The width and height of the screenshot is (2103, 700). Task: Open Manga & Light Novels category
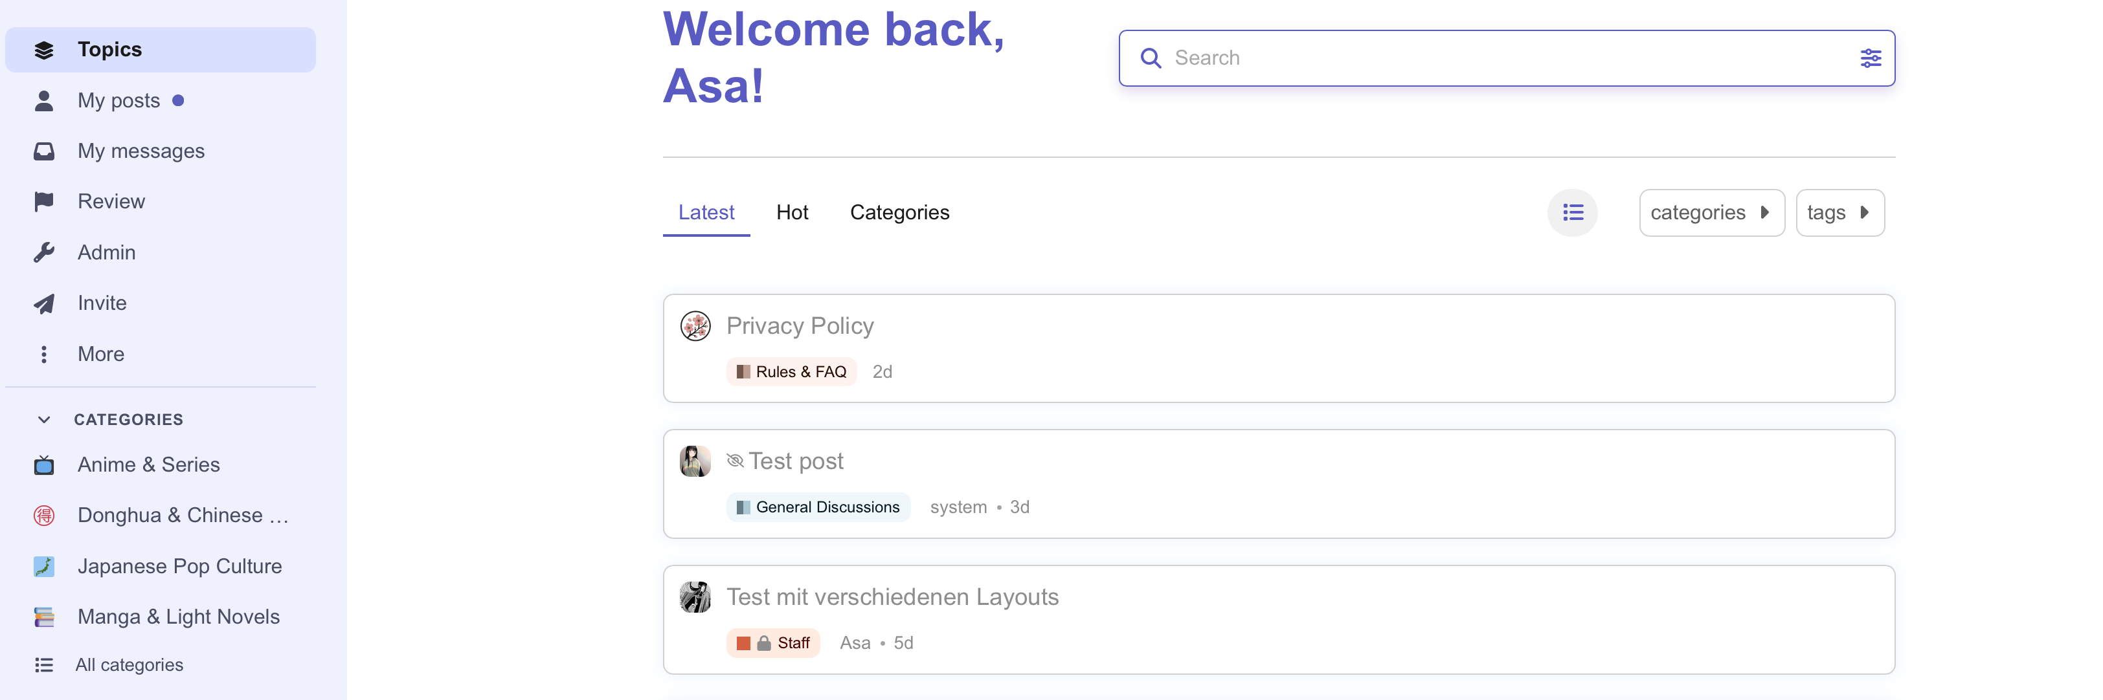(178, 617)
